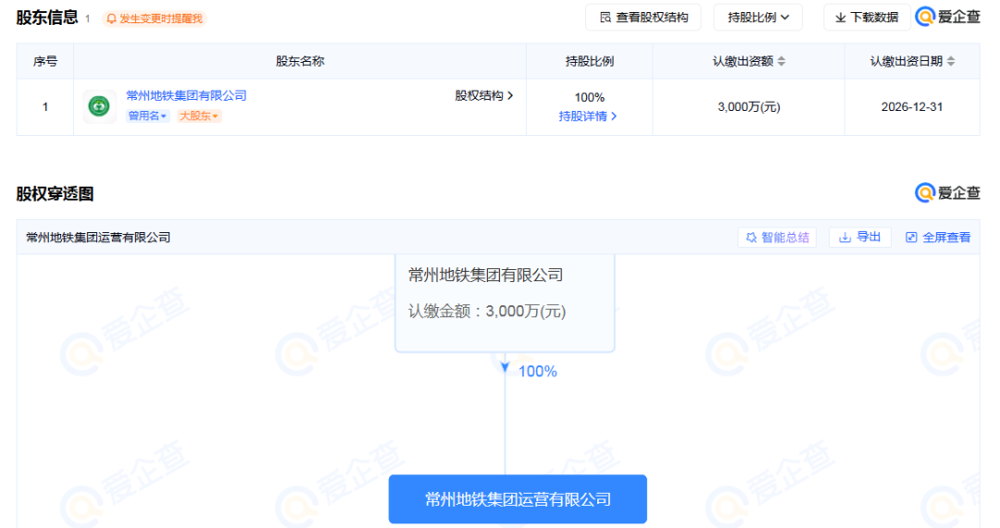Select the 3,000万(元) table cell
The image size is (1000, 528).
(x=749, y=107)
